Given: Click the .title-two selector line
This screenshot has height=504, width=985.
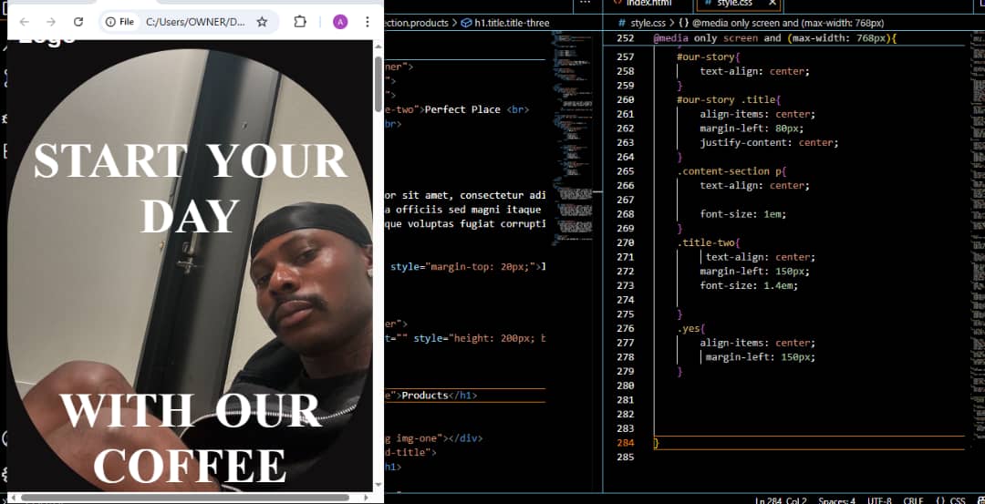Looking at the screenshot, I should click(x=708, y=242).
